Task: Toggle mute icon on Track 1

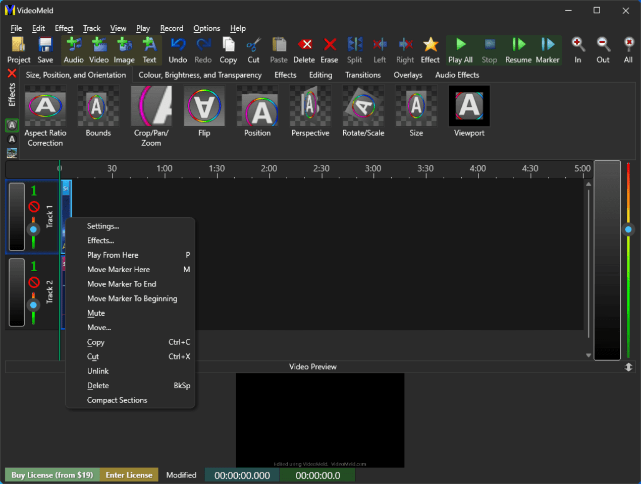Action: tap(34, 206)
